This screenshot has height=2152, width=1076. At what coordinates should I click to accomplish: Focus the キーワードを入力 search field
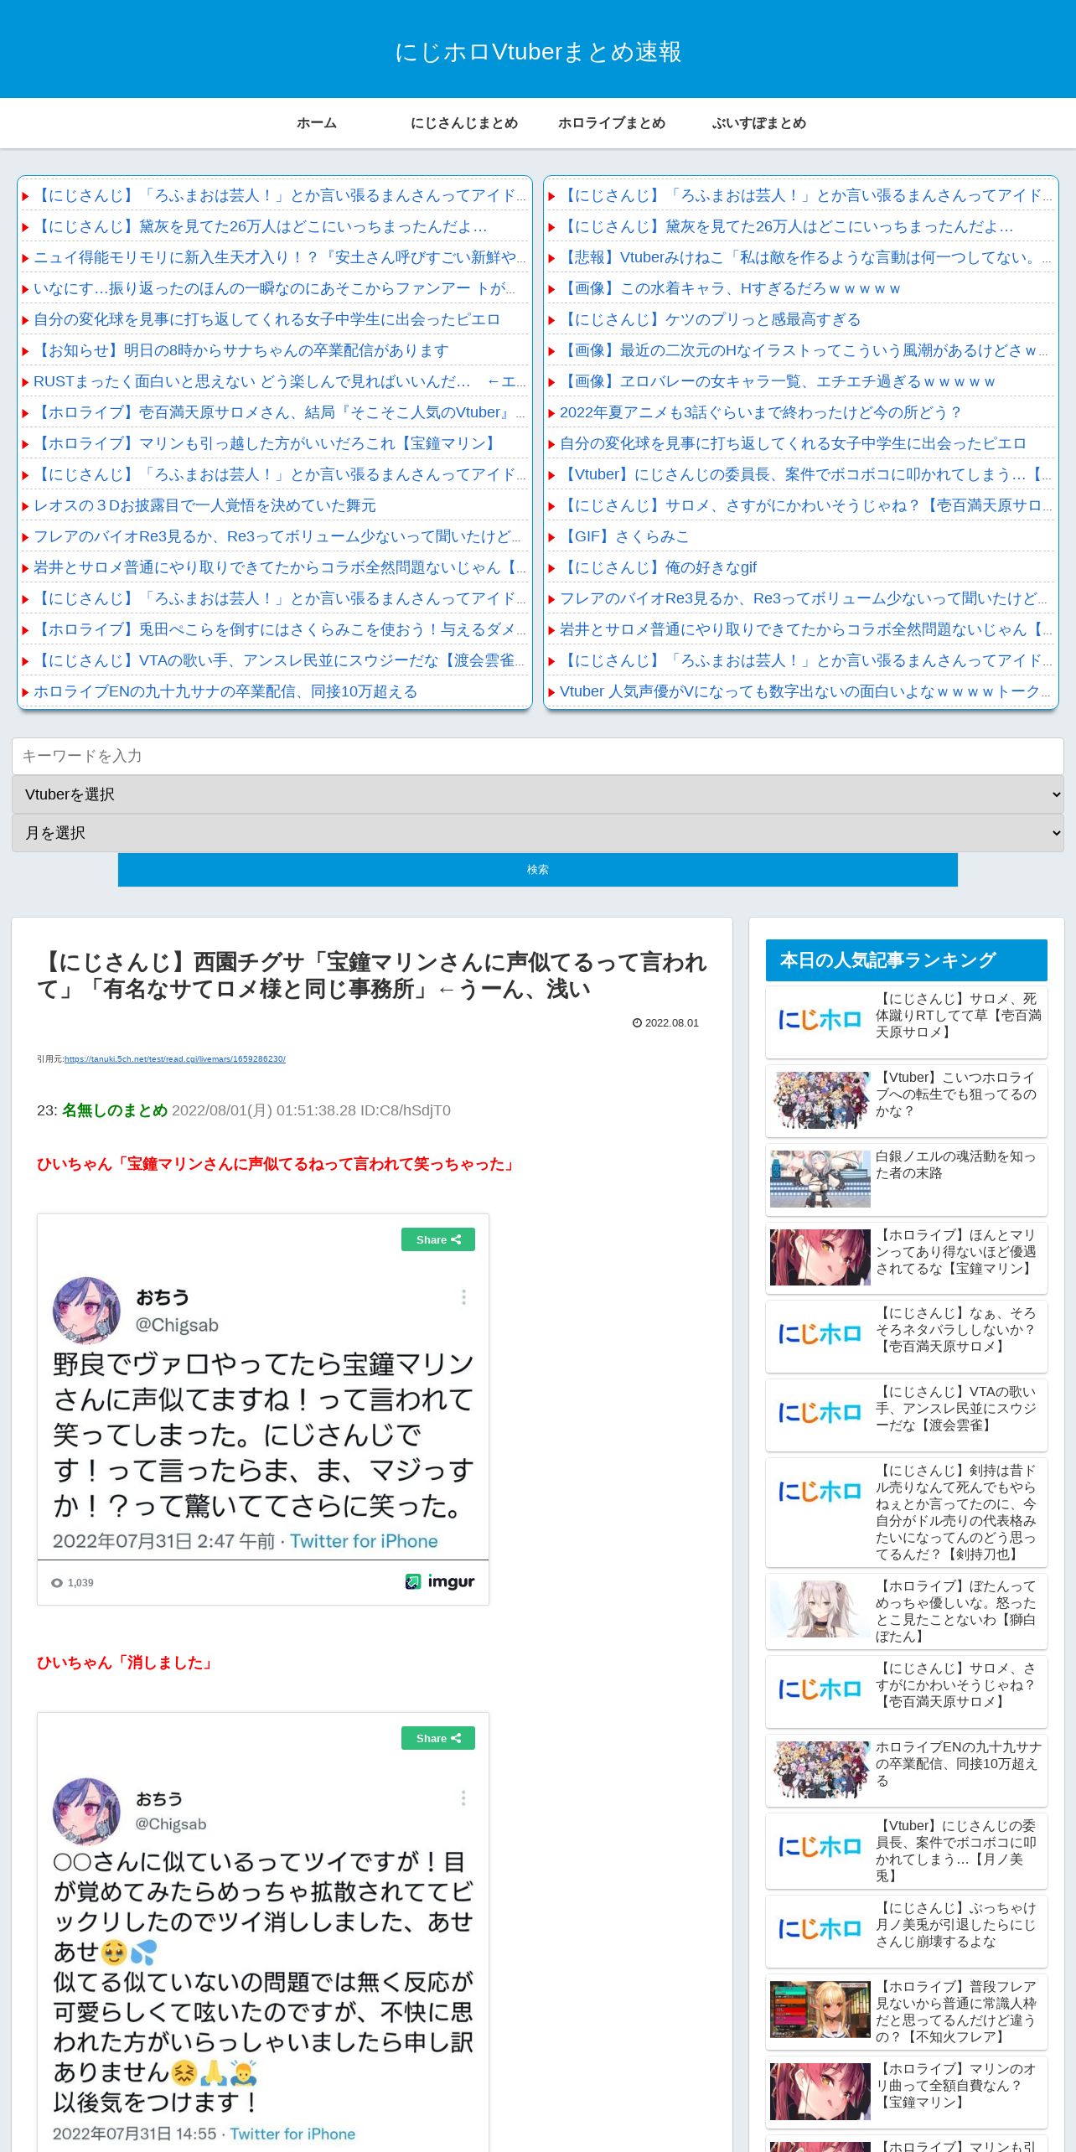pos(538,756)
